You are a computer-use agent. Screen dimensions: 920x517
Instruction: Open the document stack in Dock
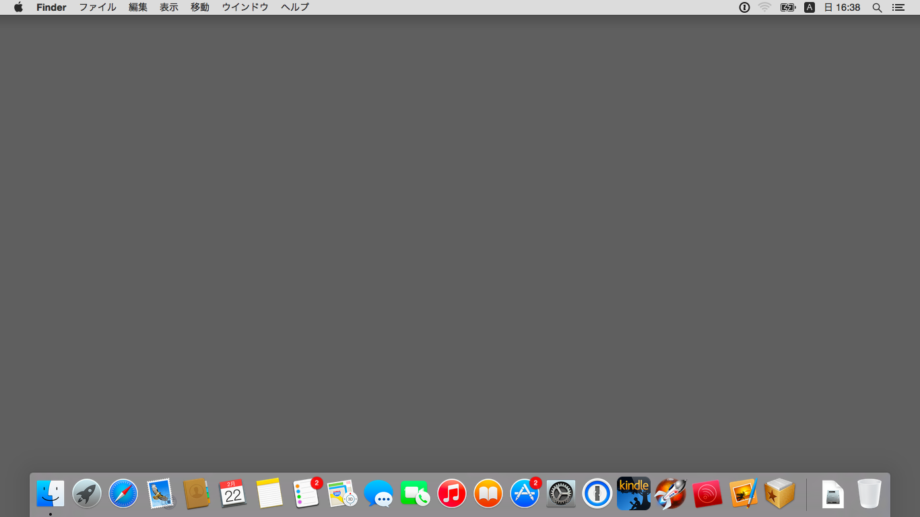point(833,494)
